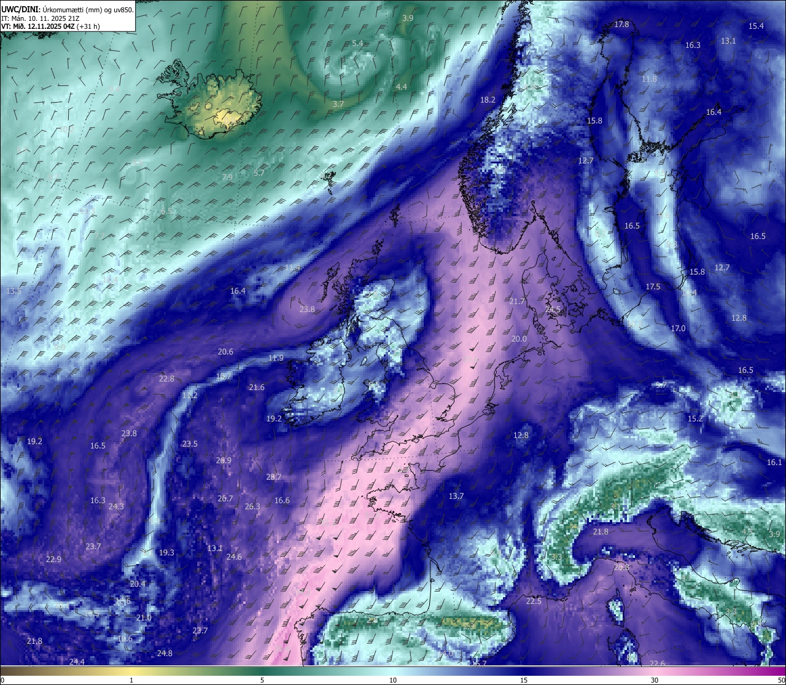Click the 15.2 value label
Screen dimensions: 786x685
coord(695,419)
